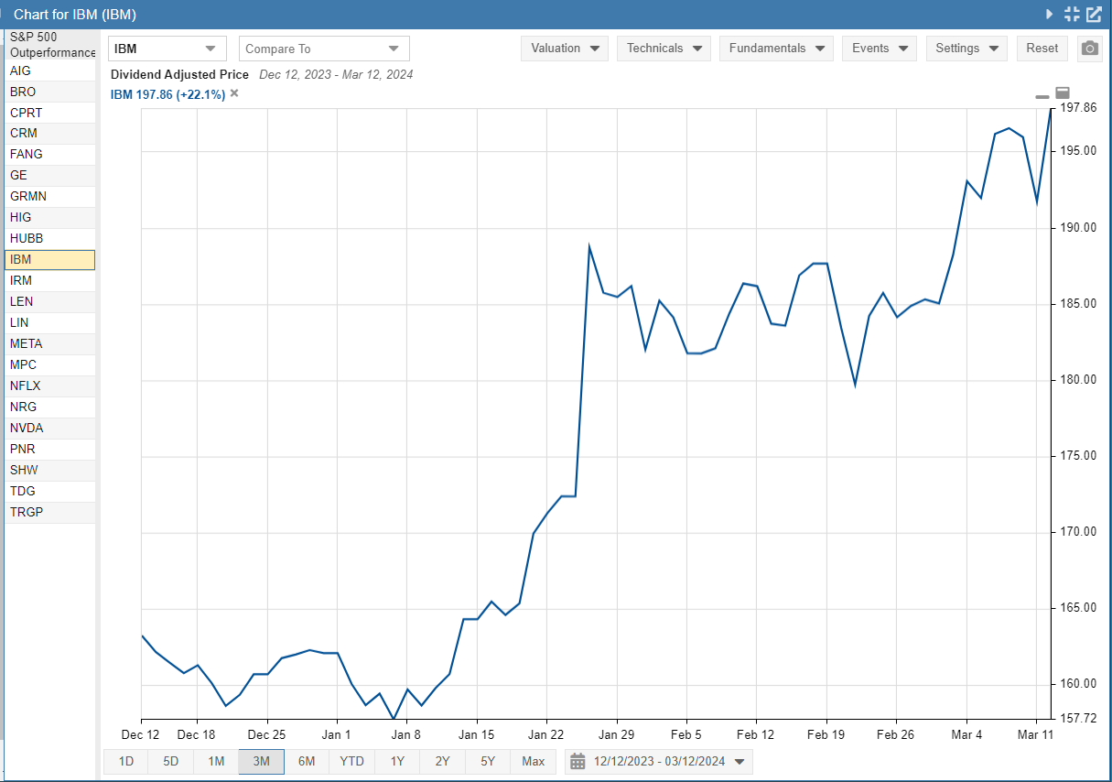Click the Dividend Adjusted Price label
Image resolution: width=1112 pixels, height=782 pixels.
[x=179, y=75]
